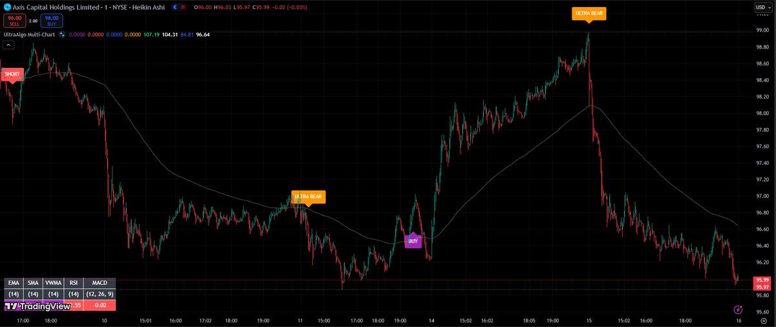The height and width of the screenshot is (327, 776).
Task: Click the purple lightning bolt icon
Action: (x=738, y=311)
